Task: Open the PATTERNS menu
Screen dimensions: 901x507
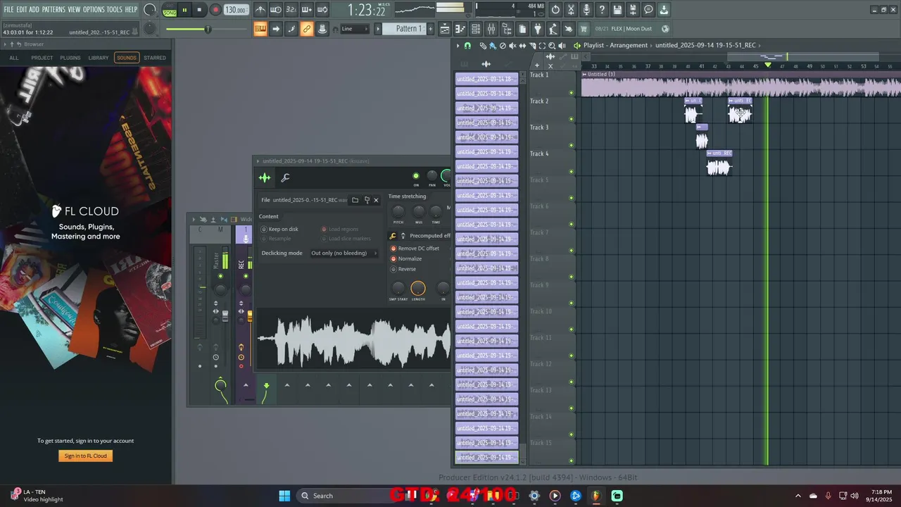Action: [x=53, y=9]
